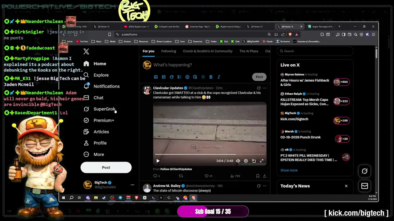The width and height of the screenshot is (394, 221).
Task: Switch to the Following tab
Action: click(169, 51)
